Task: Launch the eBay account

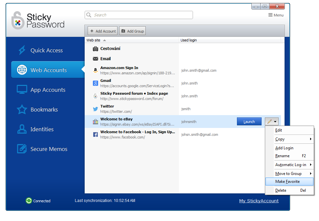Action: pyautogui.click(x=249, y=121)
